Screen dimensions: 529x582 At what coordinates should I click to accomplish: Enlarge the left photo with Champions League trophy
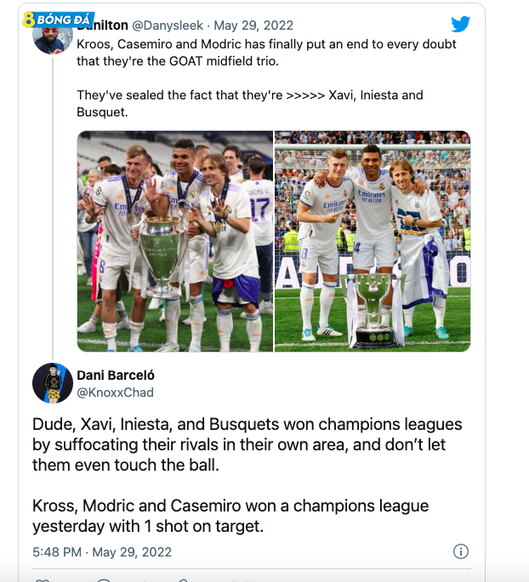tap(175, 241)
